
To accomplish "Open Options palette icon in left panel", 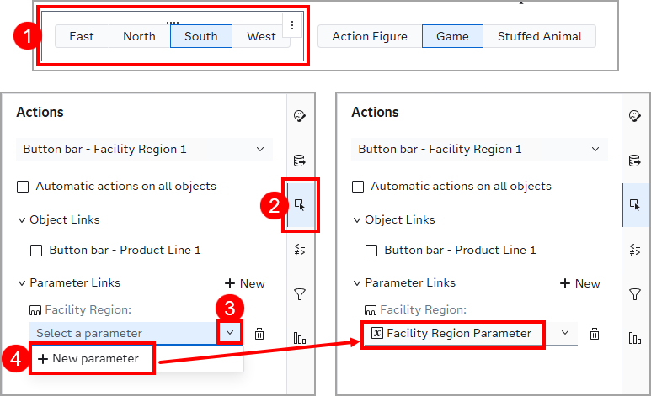I will pyautogui.click(x=300, y=116).
